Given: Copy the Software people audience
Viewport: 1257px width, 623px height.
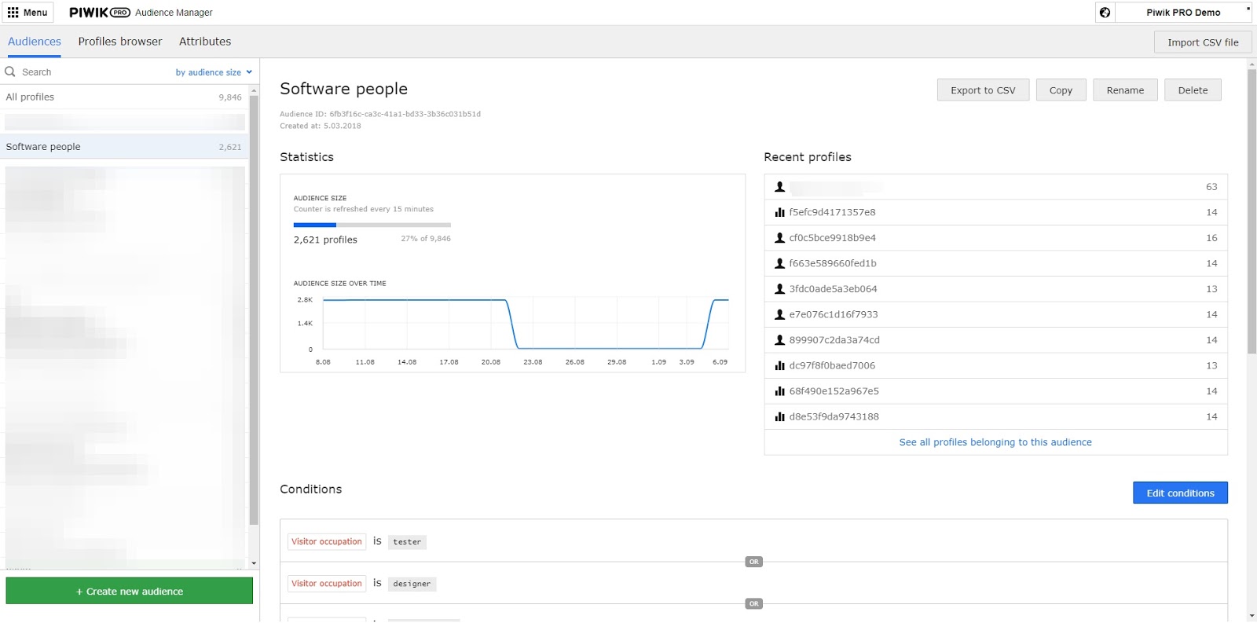Looking at the screenshot, I should pyautogui.click(x=1061, y=90).
